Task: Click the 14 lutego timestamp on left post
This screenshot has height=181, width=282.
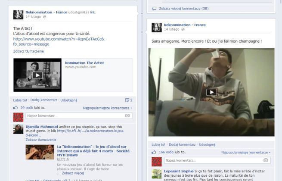Action: coord(33,17)
